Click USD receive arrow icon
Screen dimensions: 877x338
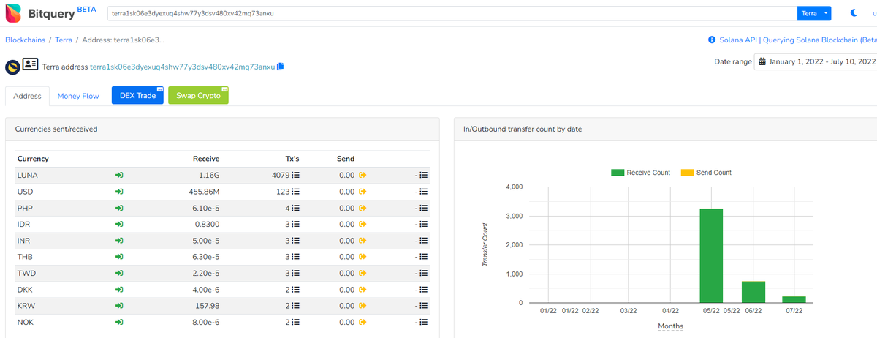pyautogui.click(x=119, y=192)
